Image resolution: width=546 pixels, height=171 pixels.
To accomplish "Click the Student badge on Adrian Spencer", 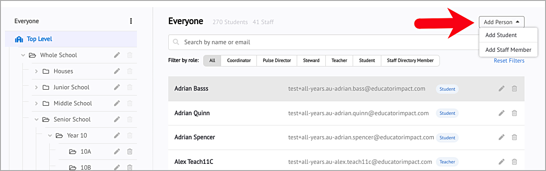I will (447, 138).
